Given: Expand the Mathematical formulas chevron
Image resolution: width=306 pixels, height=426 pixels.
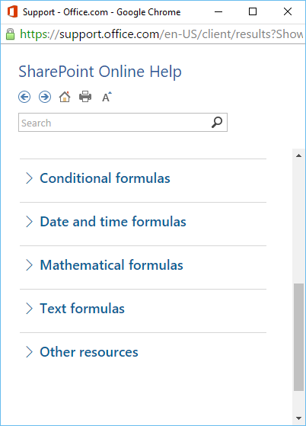Looking at the screenshot, I should 29,265.
